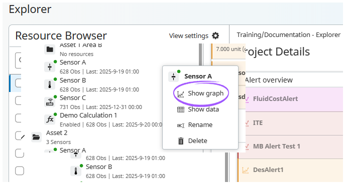
Task: Click the Rename icon in context menu
Action: click(x=181, y=125)
